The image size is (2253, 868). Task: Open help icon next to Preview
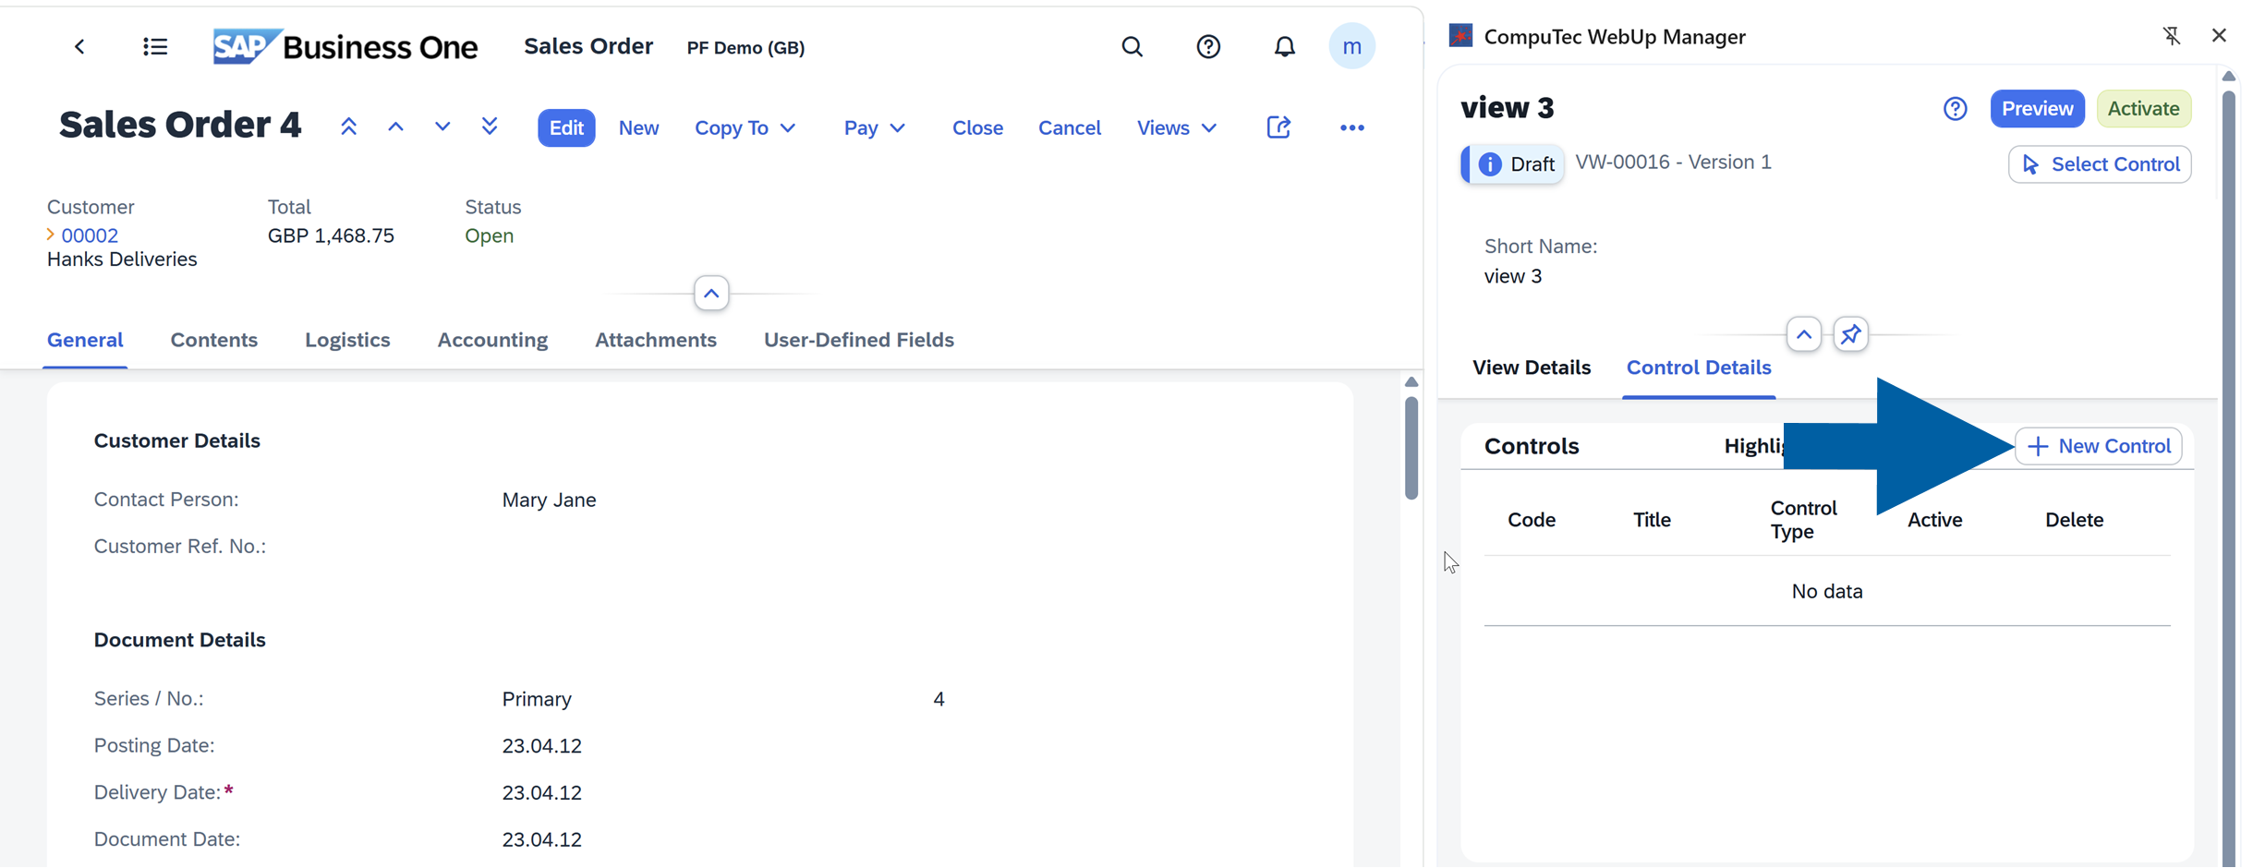click(x=1955, y=109)
